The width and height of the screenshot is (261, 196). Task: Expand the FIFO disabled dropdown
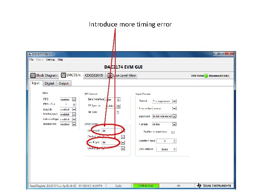point(74,99)
